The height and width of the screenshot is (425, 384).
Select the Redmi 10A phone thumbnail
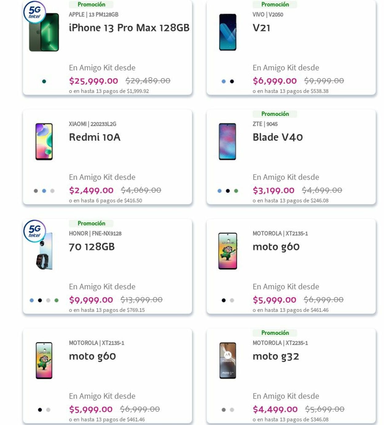44,141
